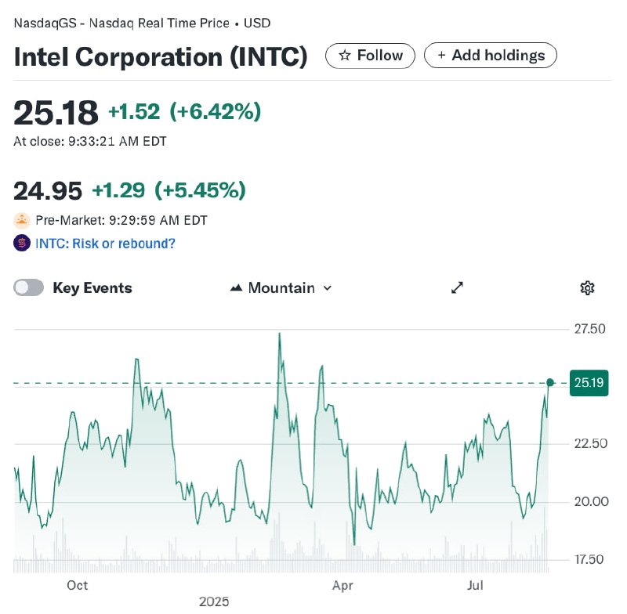Click the 20.00 y-axis label
The height and width of the screenshot is (614, 627).
point(592,501)
